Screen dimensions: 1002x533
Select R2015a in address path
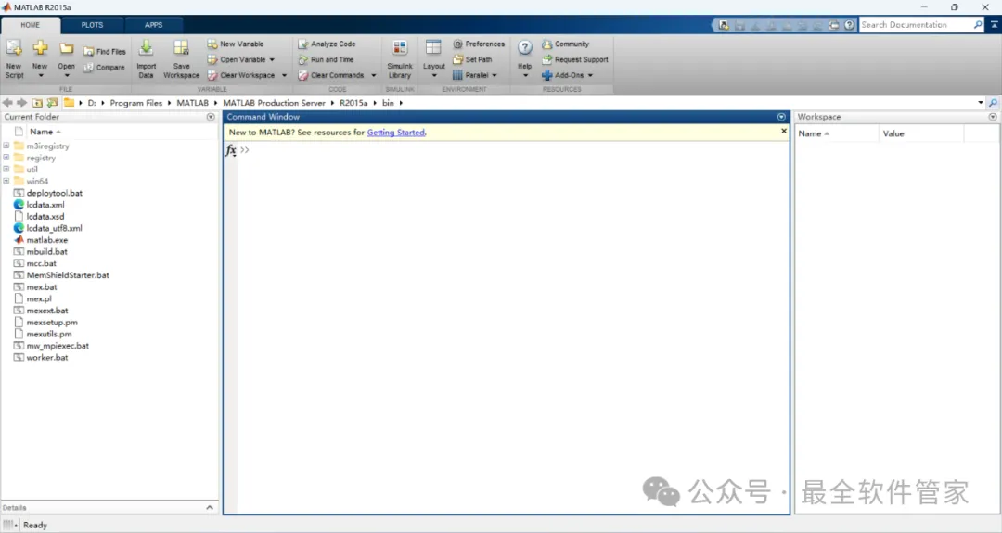coord(353,103)
